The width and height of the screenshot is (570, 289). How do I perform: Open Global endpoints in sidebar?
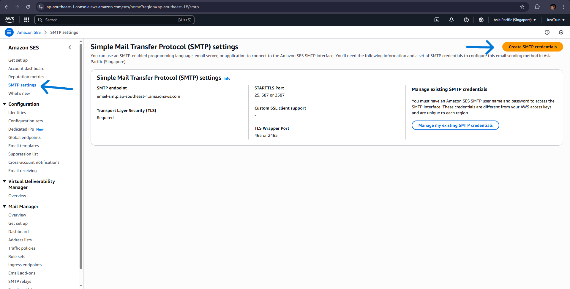tap(24, 137)
